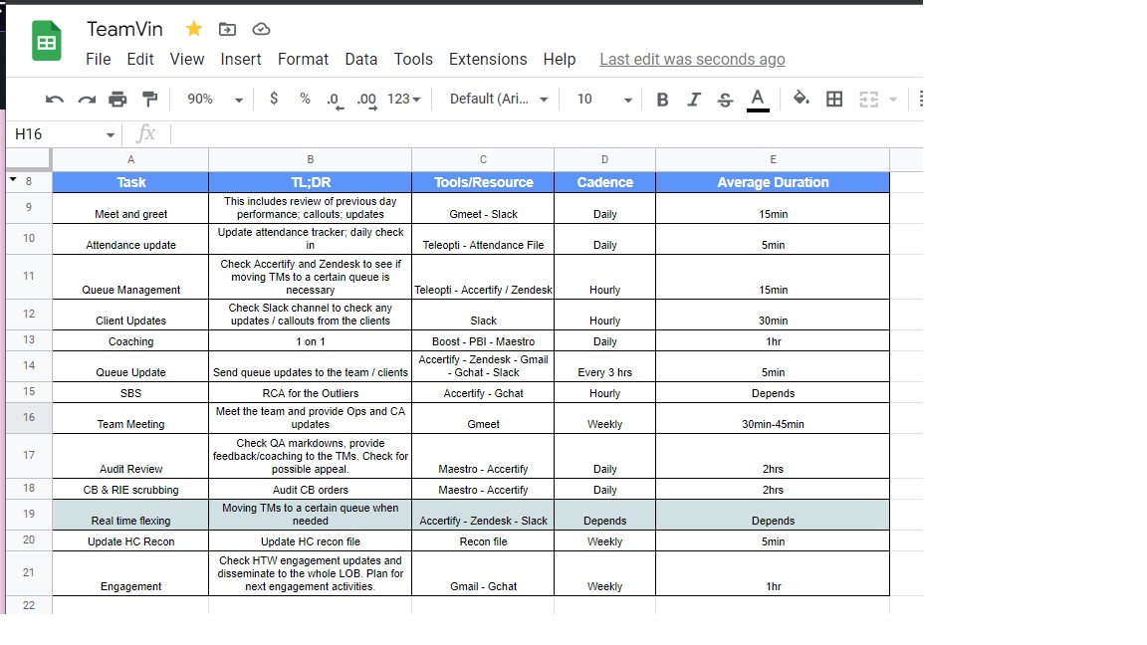1147x645 pixels.
Task: Open the View menu
Action: 187,60
